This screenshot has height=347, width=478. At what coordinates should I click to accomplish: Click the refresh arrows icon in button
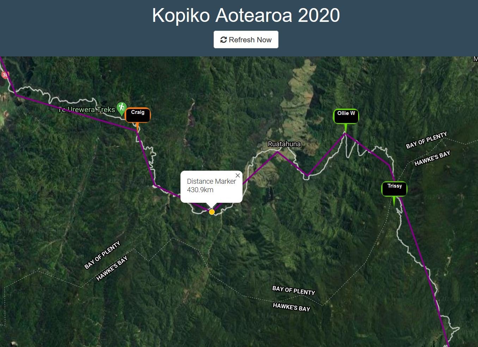coord(223,40)
